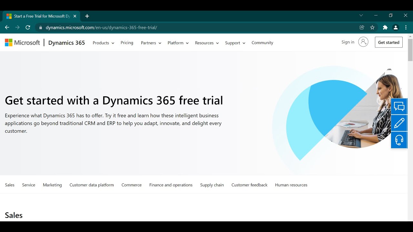The height and width of the screenshot is (232, 413).
Task: Click the Microsoft logo
Action: tap(22, 43)
